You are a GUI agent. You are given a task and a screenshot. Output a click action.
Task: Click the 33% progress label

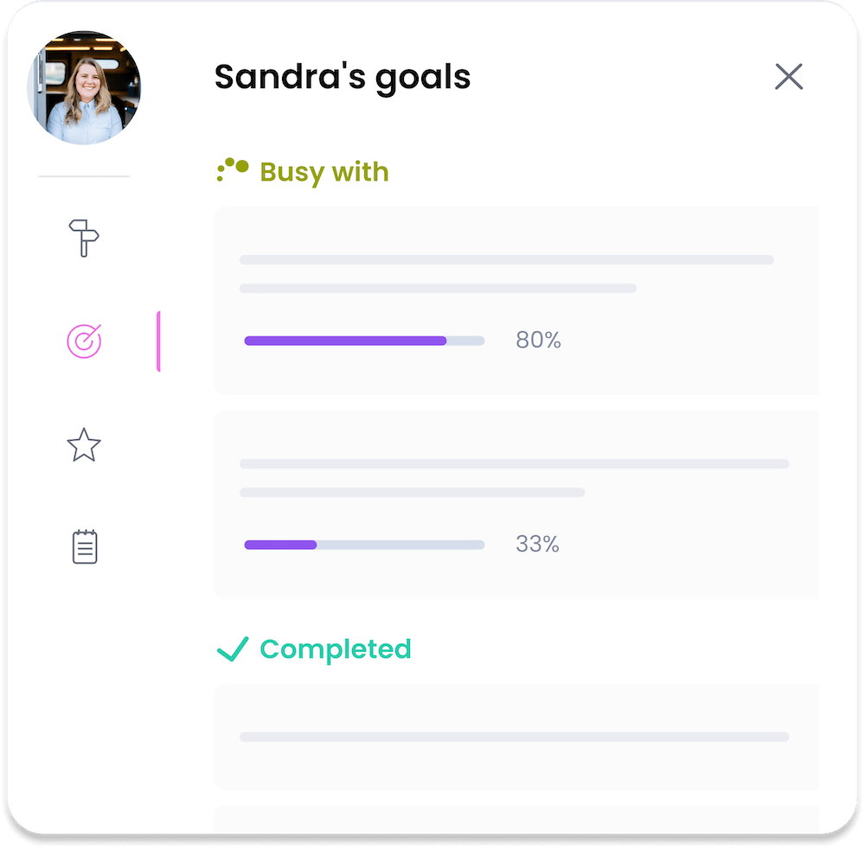click(538, 545)
